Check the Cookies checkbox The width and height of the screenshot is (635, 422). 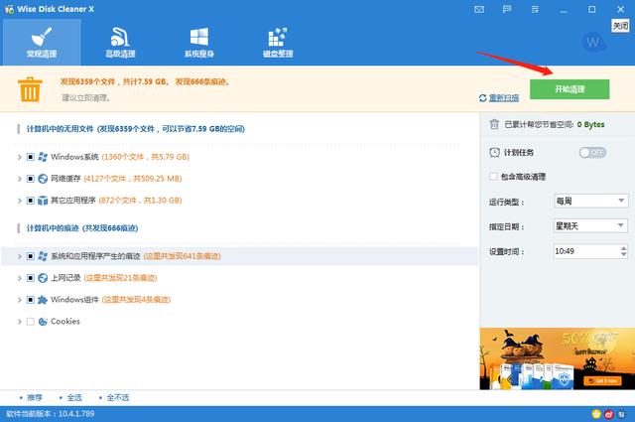tap(31, 322)
